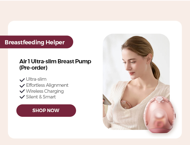190x145 pixels.
Task: Click the SHOP NOW button
Action: (x=46, y=110)
